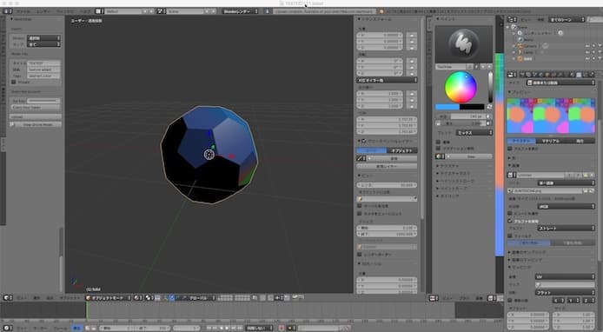Click the Upload button
The height and width of the screenshot is (332, 603).
click(x=36, y=116)
